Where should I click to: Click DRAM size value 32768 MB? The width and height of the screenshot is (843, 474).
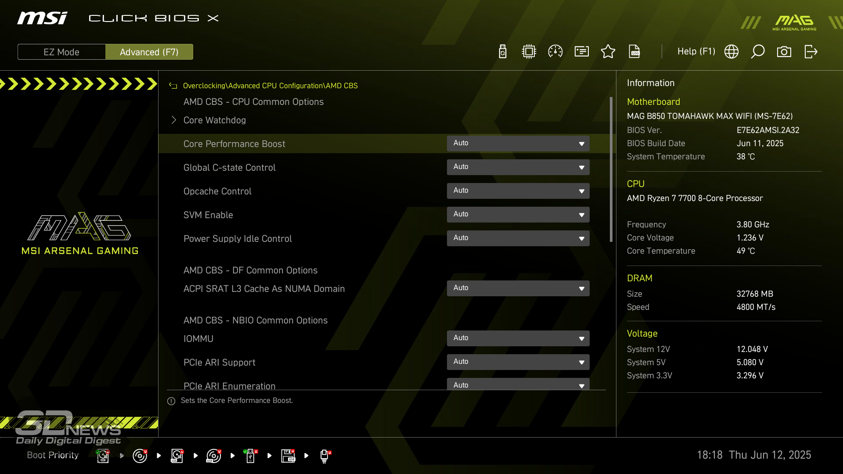click(755, 294)
